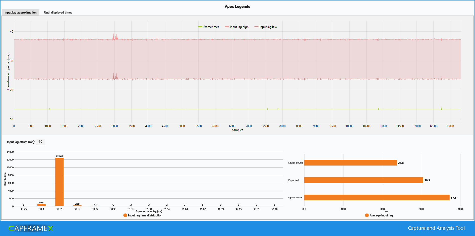Click the 37.3 value label
The width and height of the screenshot is (475, 236).
453,198
